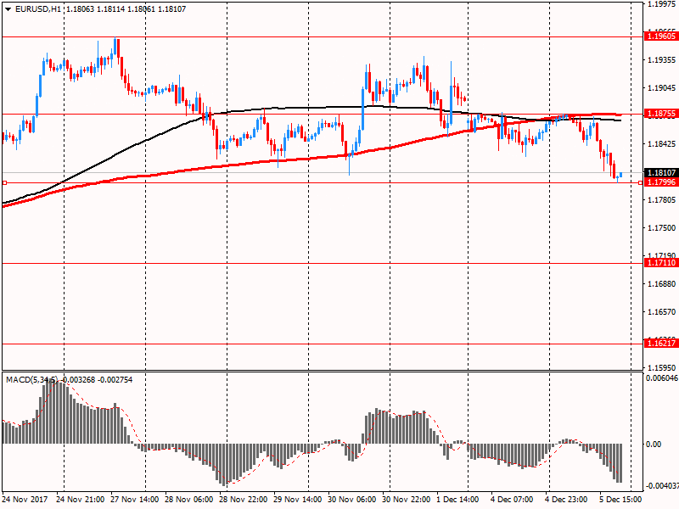This screenshot has width=679, height=509.
Task: Click the 28 Nov 22:00 time label
Action: click(x=244, y=500)
